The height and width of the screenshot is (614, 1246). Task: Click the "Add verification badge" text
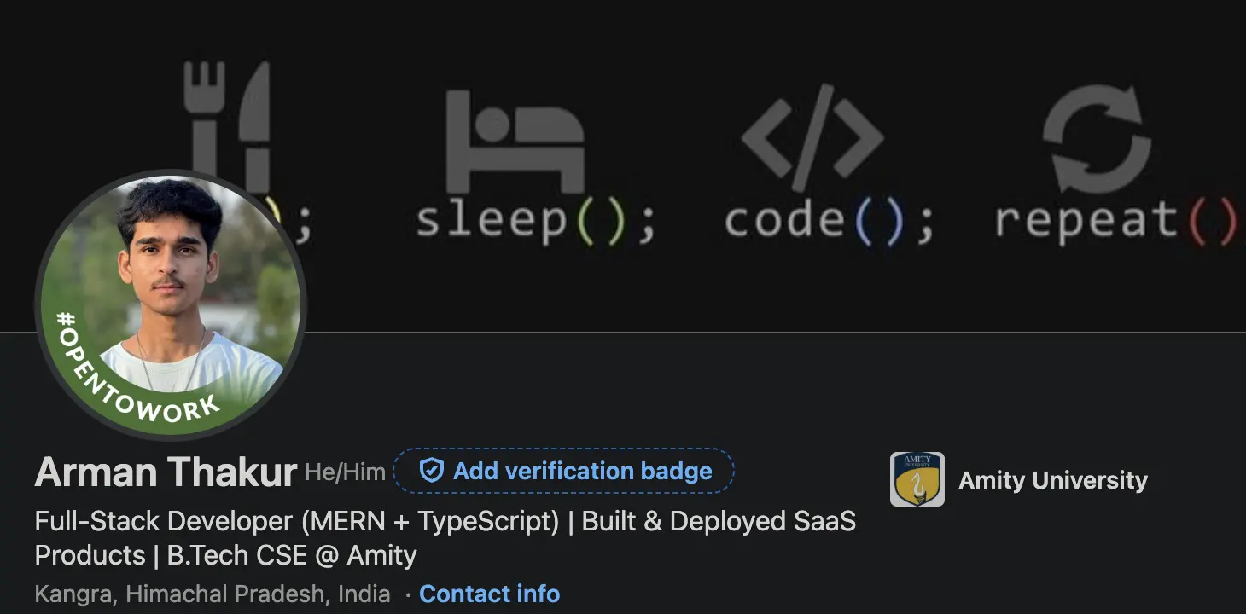point(582,471)
